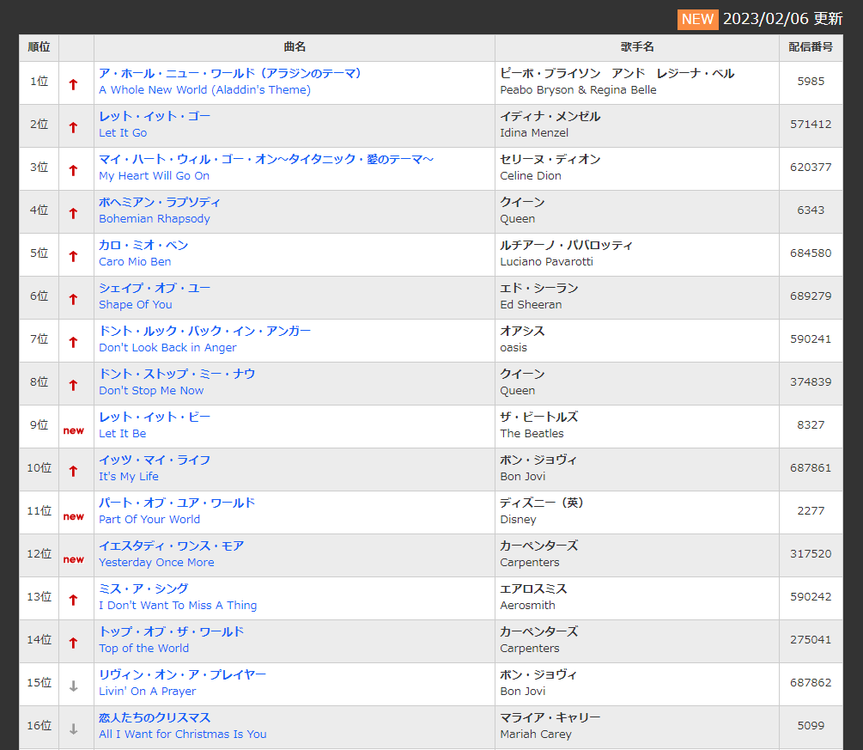Click the up arrow icon for rank 5位

point(73,256)
